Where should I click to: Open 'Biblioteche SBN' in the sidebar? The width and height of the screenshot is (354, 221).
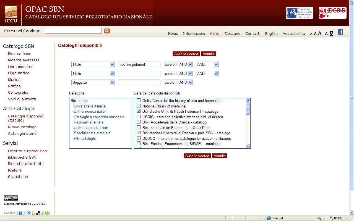point(22,157)
